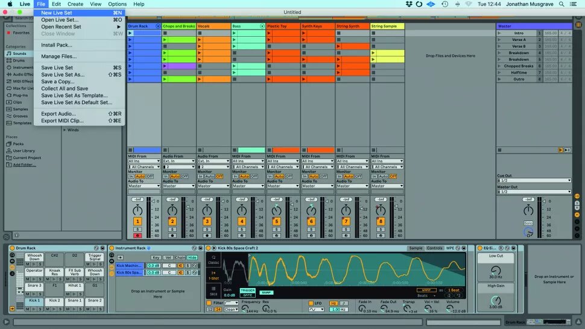Select the 1-Shot playback mode icon
The width and height of the screenshot is (585, 329).
click(x=213, y=275)
